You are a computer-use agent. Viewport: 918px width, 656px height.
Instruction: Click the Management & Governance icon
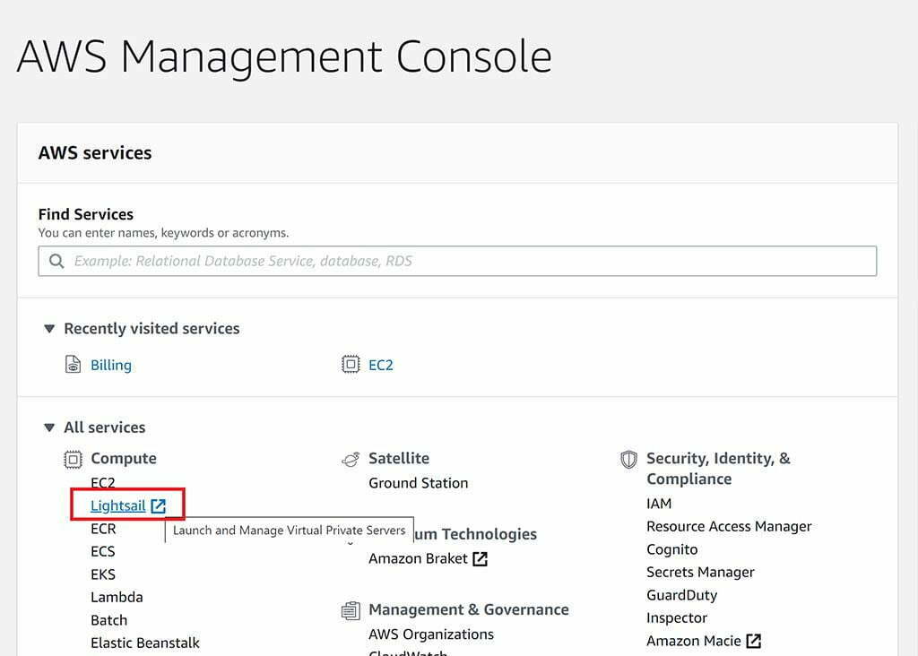[x=351, y=610]
